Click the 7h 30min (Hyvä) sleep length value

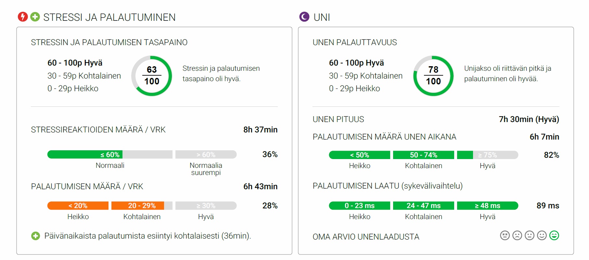[x=529, y=119]
